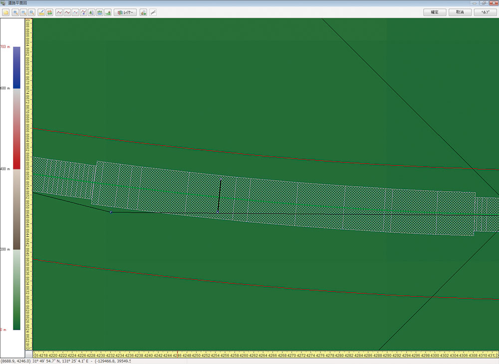Screen dimensions: 499x364
Task: Click the 200 m legend label
Action: (5, 249)
